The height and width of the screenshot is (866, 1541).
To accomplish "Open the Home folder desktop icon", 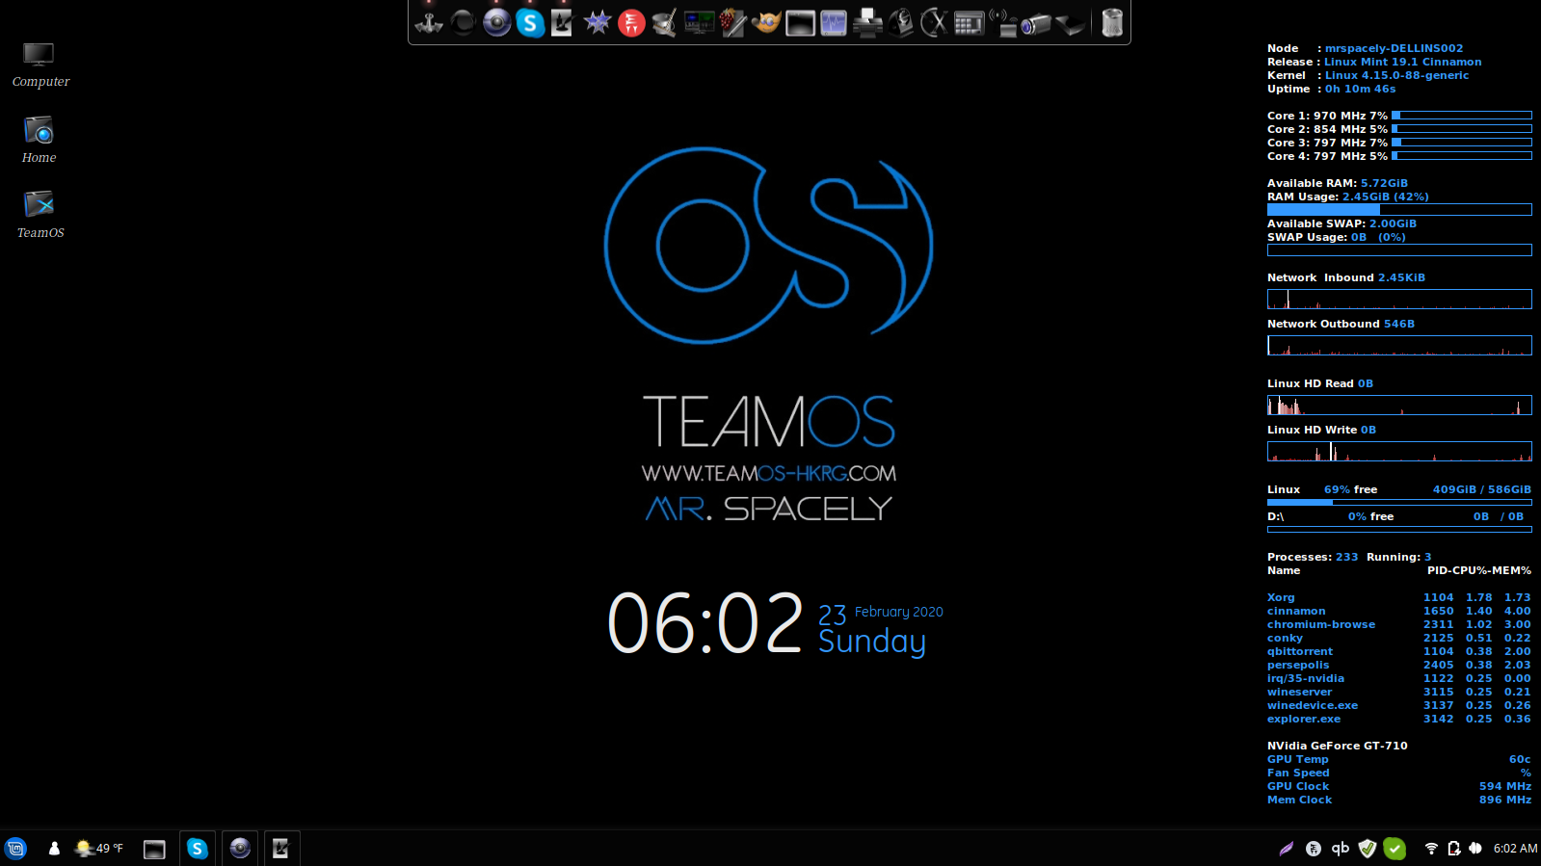I will pyautogui.click(x=39, y=140).
